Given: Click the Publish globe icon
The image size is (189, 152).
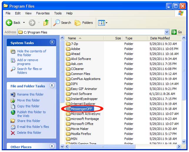Looking at the screenshot, I should 13,112.
